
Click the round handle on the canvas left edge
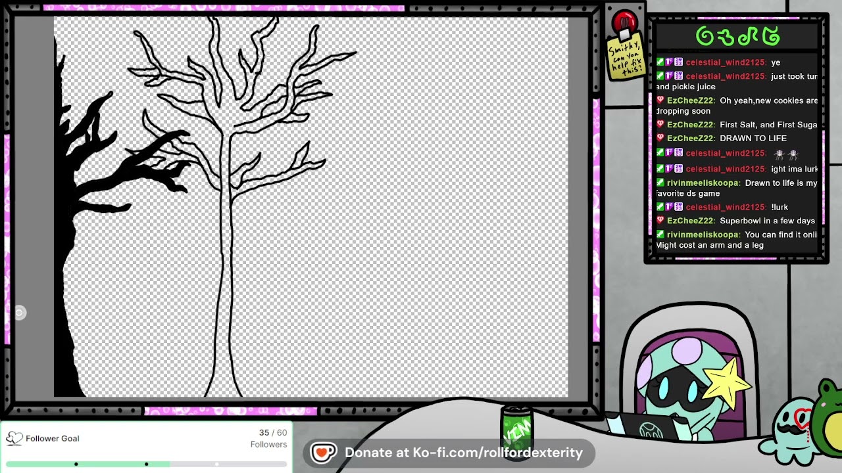pyautogui.click(x=19, y=313)
